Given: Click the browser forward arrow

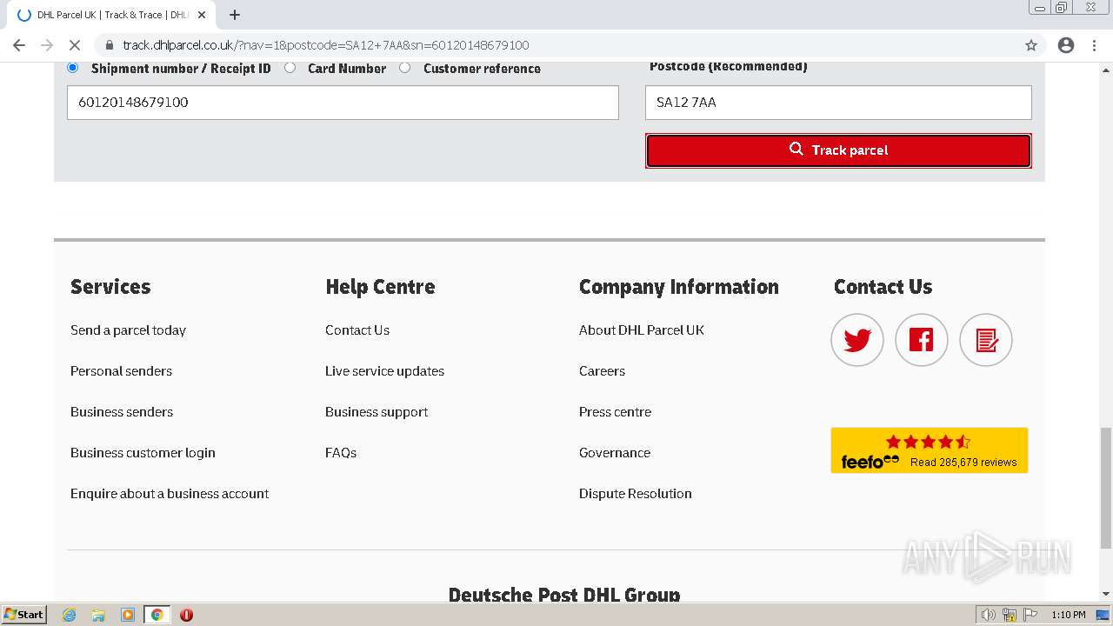Looking at the screenshot, I should 47,45.
